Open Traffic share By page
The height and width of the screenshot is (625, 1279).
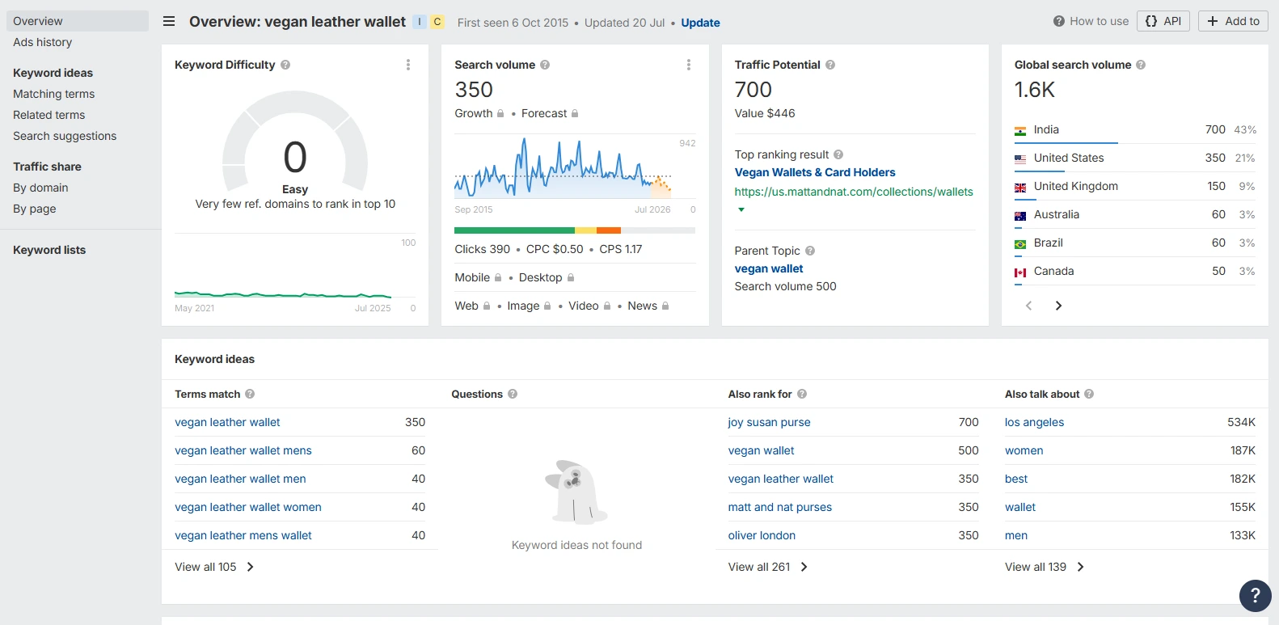click(35, 209)
